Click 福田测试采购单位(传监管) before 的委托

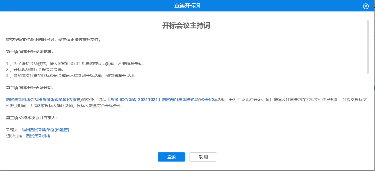click(58, 100)
